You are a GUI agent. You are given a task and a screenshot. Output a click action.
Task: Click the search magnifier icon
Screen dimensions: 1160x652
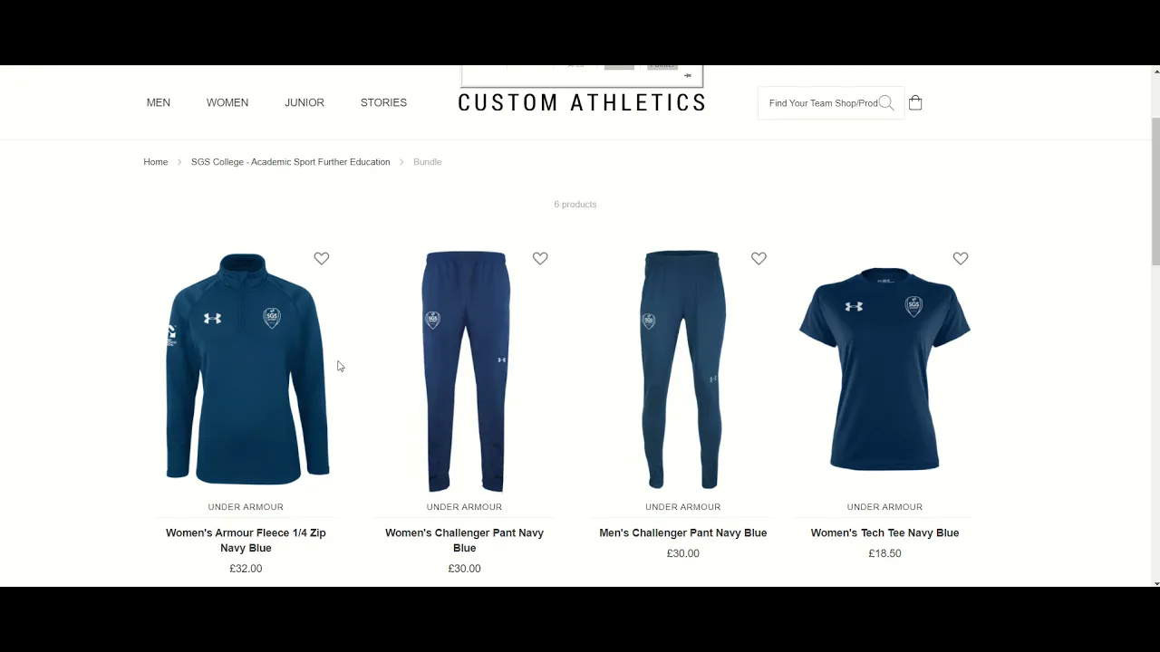pos(886,103)
